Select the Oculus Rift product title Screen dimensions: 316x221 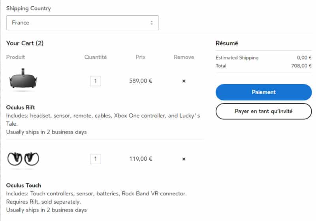(x=21, y=107)
